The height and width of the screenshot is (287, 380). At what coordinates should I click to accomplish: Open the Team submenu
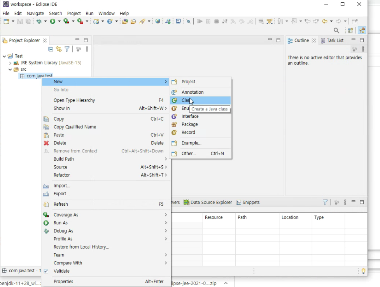107,255
